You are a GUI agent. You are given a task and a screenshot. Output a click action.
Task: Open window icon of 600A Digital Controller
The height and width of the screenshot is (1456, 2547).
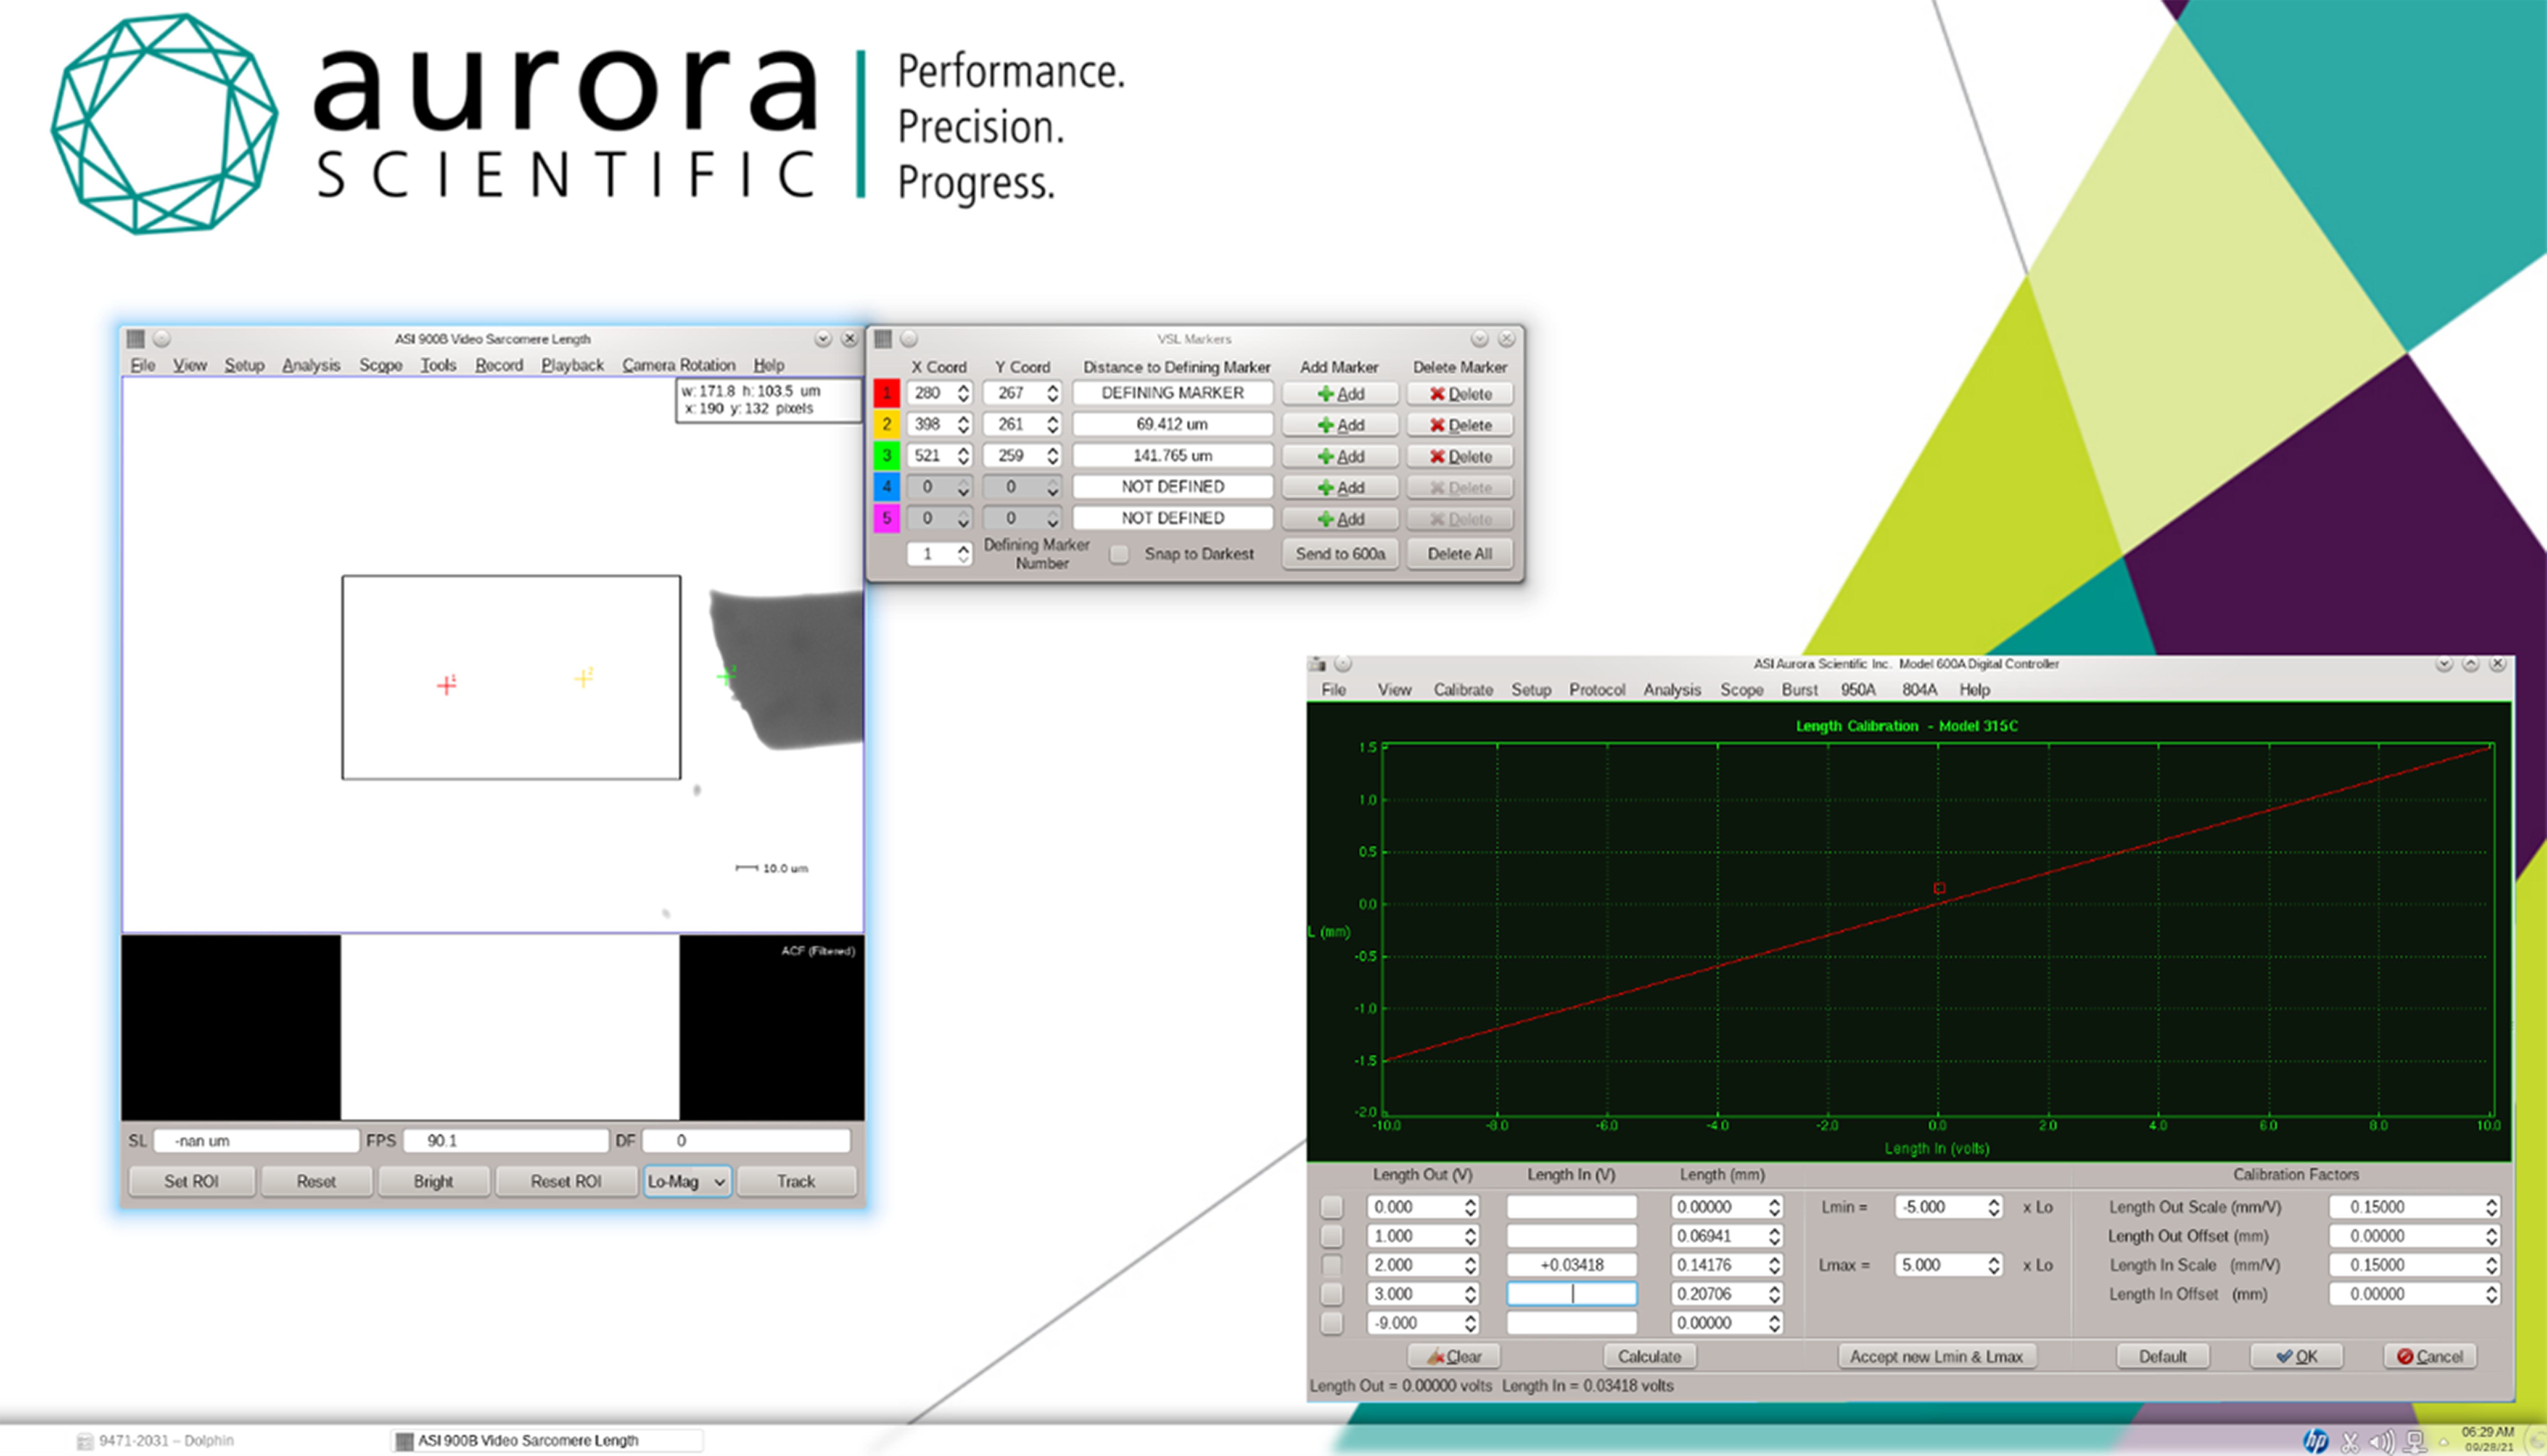tap(1318, 664)
